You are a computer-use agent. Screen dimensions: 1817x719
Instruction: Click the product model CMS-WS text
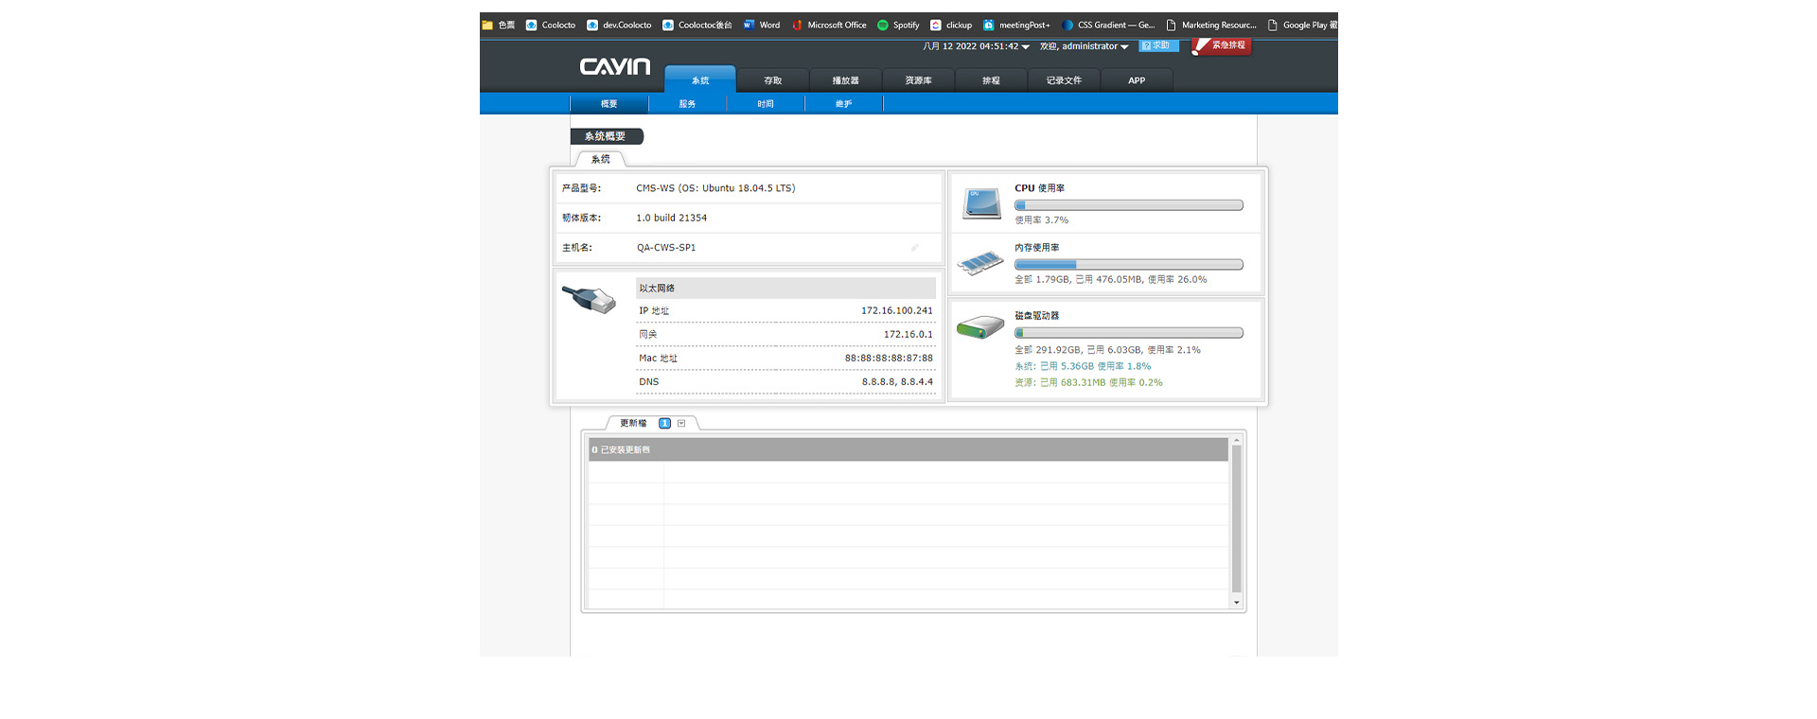(x=715, y=188)
